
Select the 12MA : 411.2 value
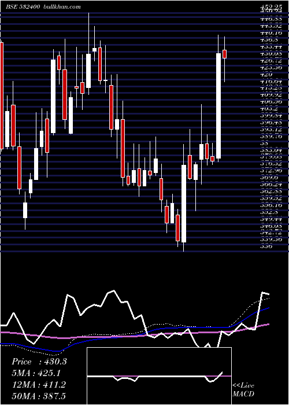tap(38, 385)
